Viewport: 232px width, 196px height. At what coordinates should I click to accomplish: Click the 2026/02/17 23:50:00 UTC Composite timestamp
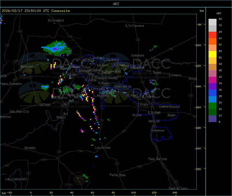pos(36,11)
